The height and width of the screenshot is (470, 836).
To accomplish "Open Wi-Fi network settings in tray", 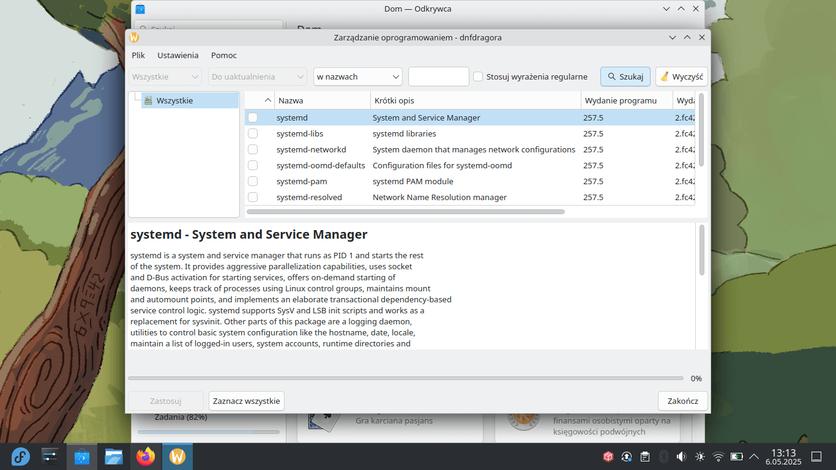I will [718, 457].
